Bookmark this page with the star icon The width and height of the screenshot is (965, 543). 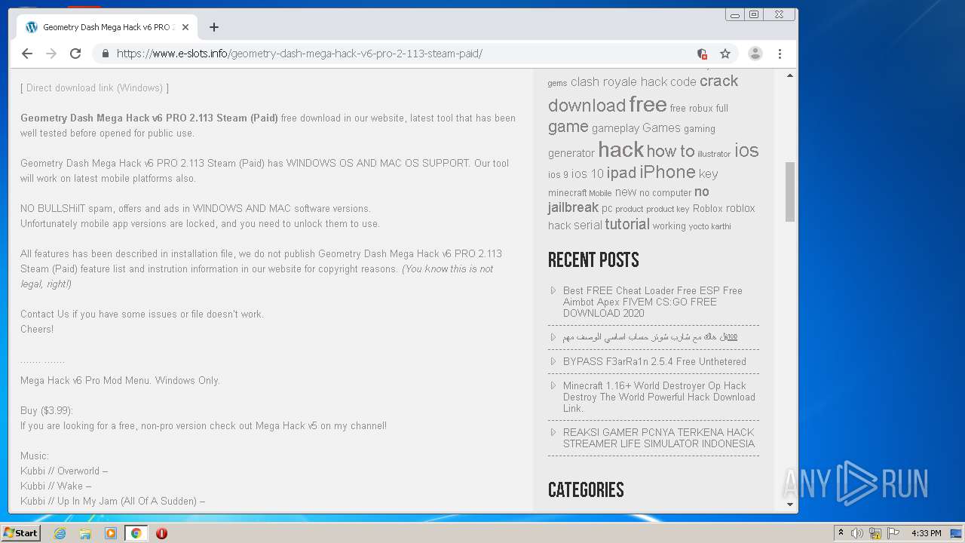[725, 54]
